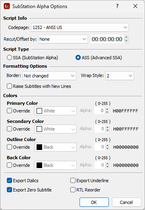Viewport: 145px width, 210px height.
Task: Close the SubStation Alpha Options dialog
Action: pyautogui.click(x=135, y=6)
